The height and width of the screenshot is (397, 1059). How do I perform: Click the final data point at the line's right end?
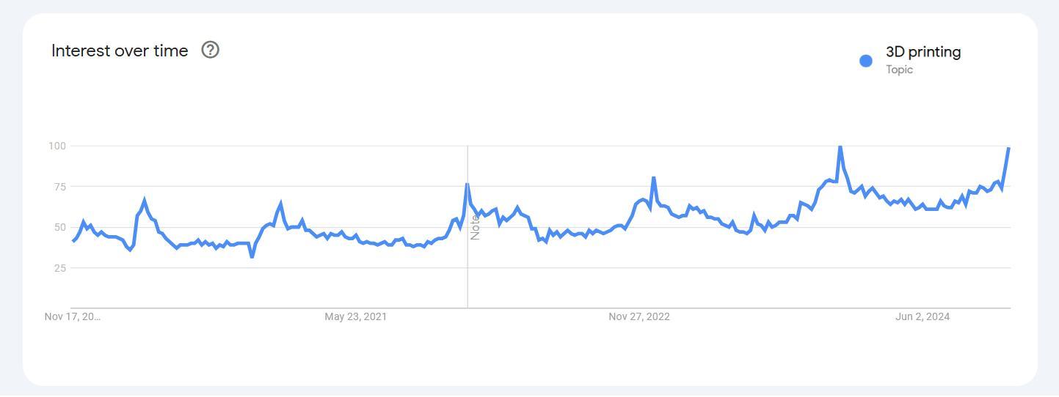(x=1008, y=149)
